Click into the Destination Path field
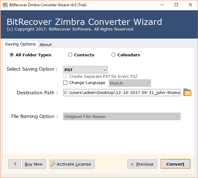 pyautogui.click(x=122, y=92)
